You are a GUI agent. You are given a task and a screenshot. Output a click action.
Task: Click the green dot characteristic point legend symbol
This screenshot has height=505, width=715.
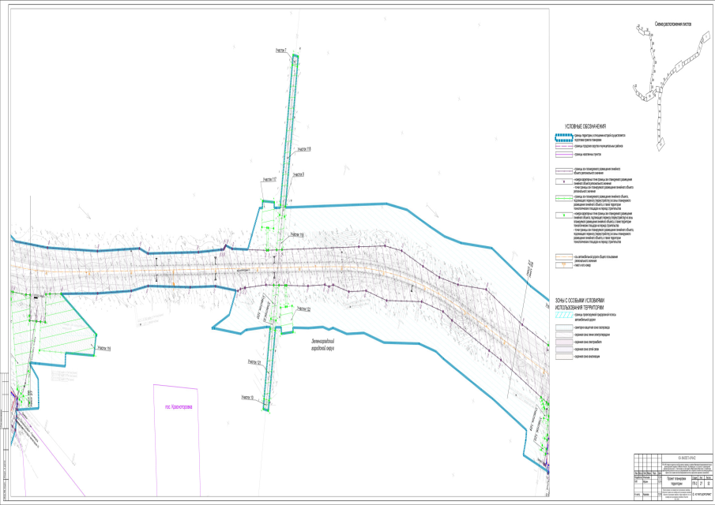pos(563,215)
